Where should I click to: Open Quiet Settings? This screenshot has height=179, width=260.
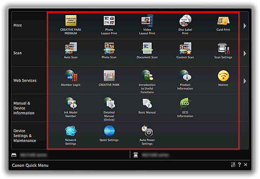point(109,133)
